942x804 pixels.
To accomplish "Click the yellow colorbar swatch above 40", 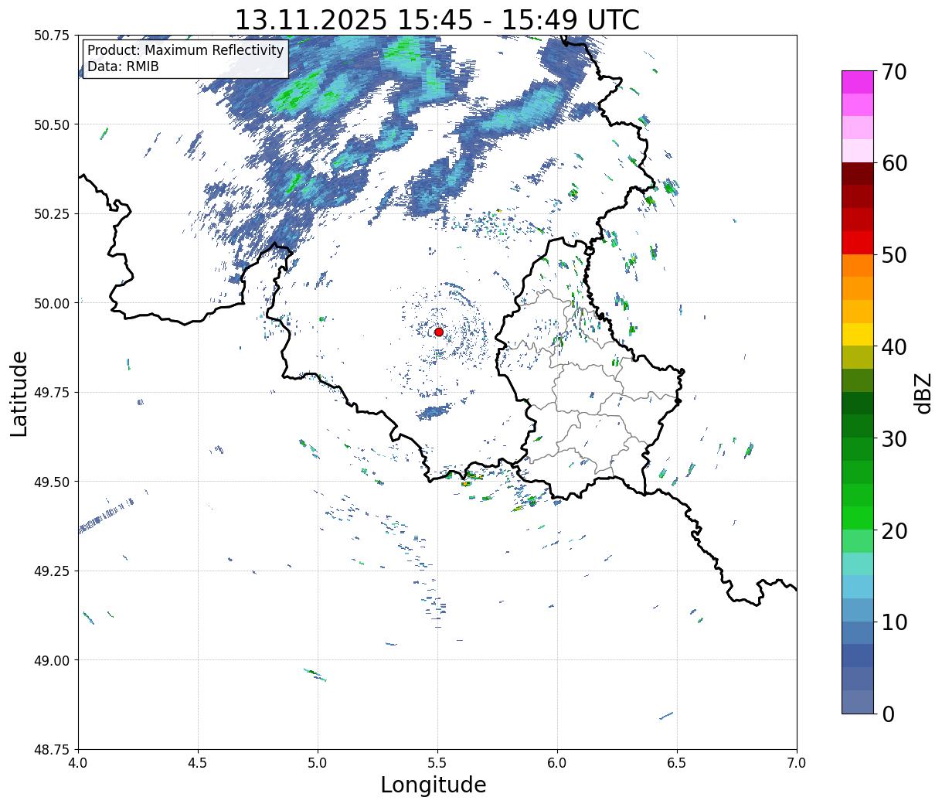I will (858, 335).
